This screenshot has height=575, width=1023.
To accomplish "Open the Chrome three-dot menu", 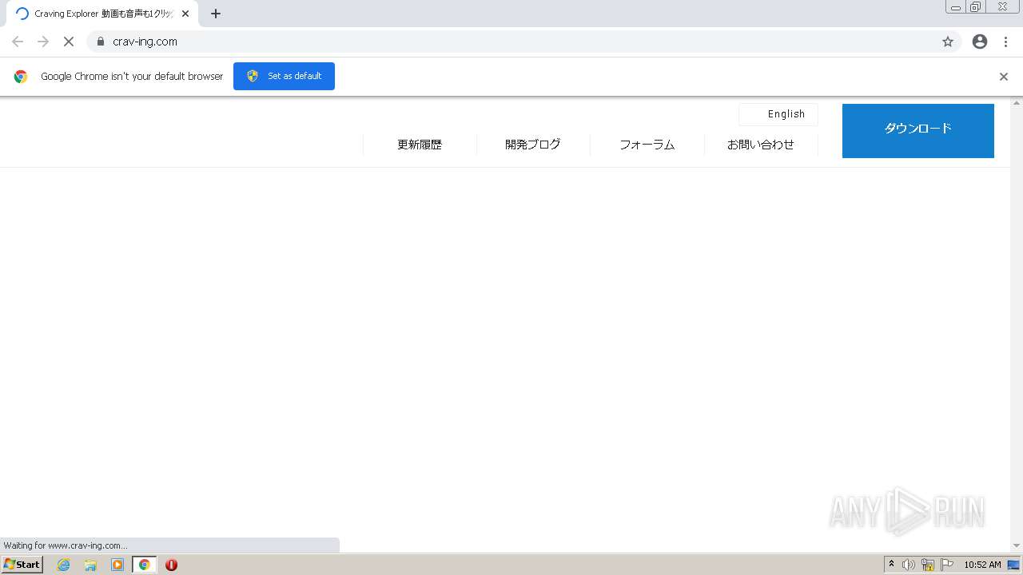I will click(x=1005, y=42).
